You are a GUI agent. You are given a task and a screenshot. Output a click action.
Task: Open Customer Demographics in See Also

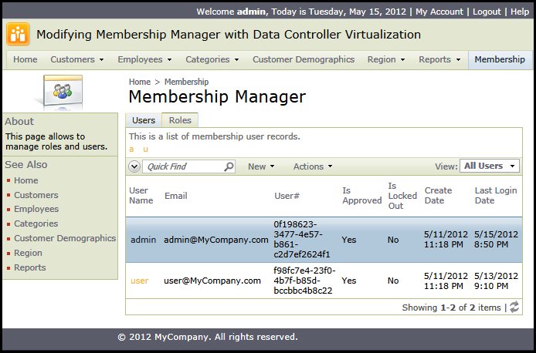(x=65, y=238)
